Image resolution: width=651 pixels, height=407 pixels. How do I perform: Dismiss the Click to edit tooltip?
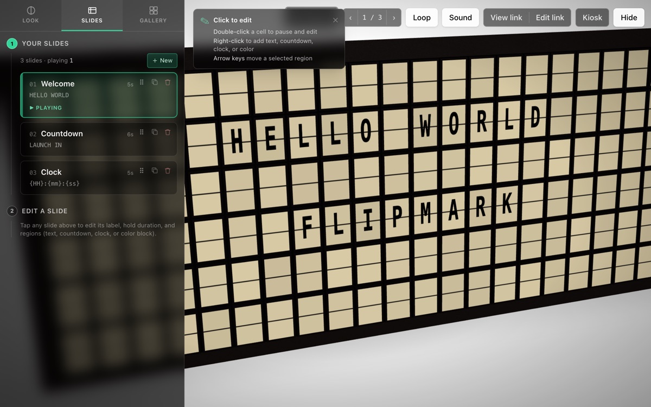335,20
